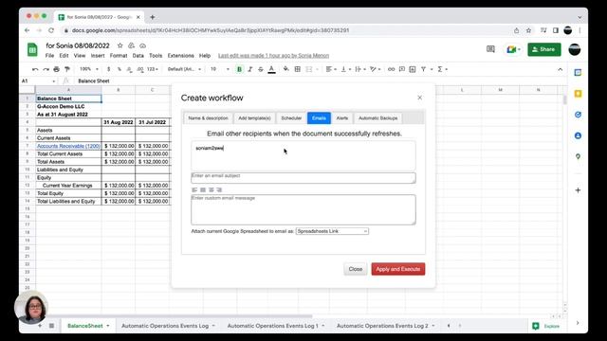607x341 pixels.
Task: Open the Functions sigma dropdown
Action: 442,69
